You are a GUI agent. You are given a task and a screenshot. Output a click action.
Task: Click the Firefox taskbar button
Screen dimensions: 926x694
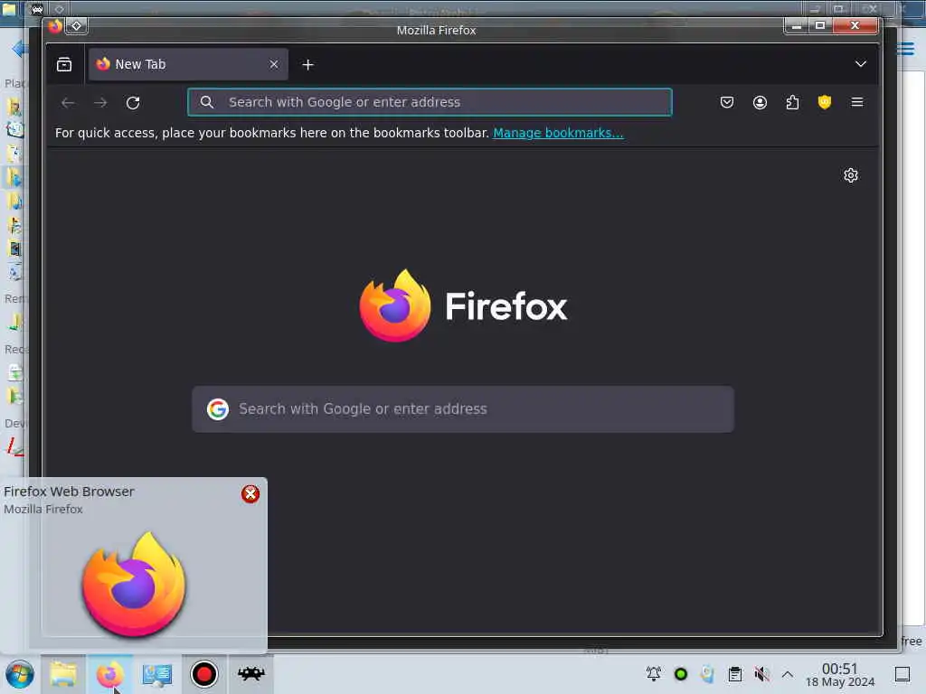[109, 674]
